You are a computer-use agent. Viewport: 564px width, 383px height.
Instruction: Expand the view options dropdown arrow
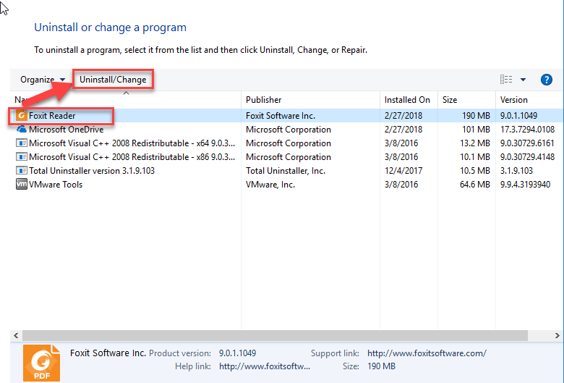(523, 80)
